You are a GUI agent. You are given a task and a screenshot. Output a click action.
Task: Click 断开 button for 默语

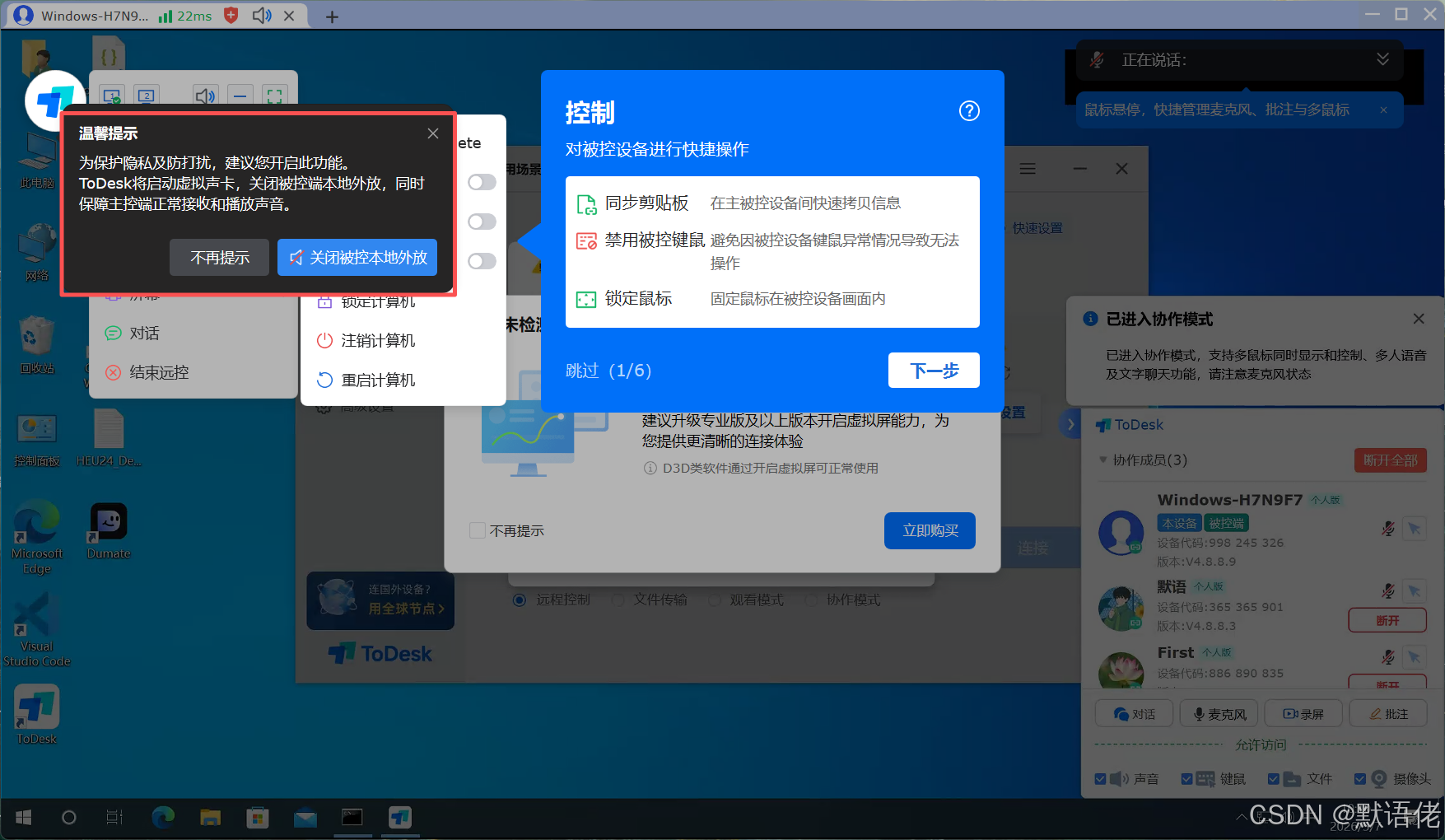pyautogui.click(x=1387, y=620)
